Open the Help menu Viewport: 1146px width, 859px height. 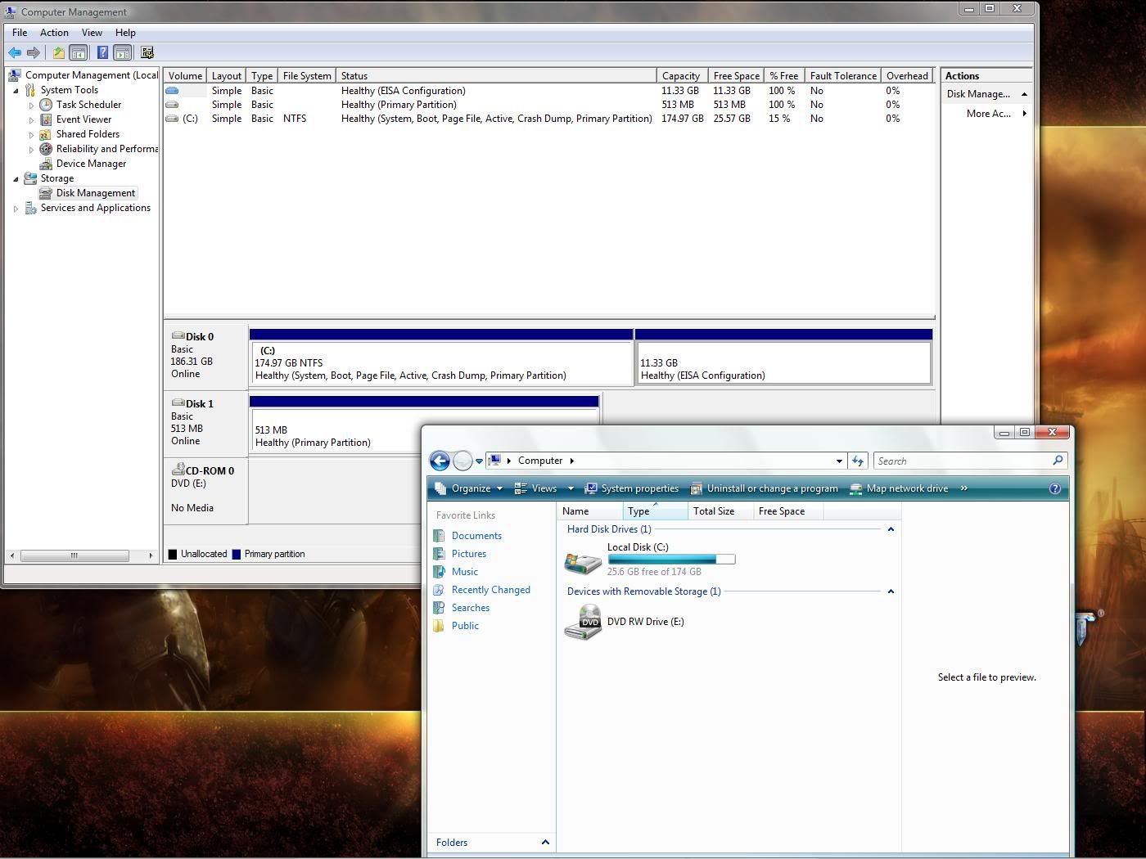pyautogui.click(x=125, y=33)
